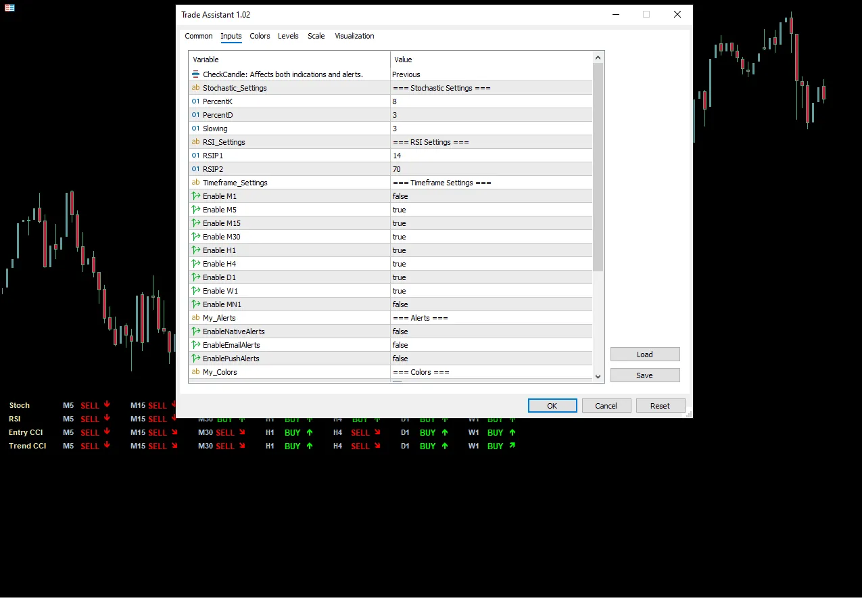
Task: Click the Enable M5 boolean icon
Action: coord(196,210)
